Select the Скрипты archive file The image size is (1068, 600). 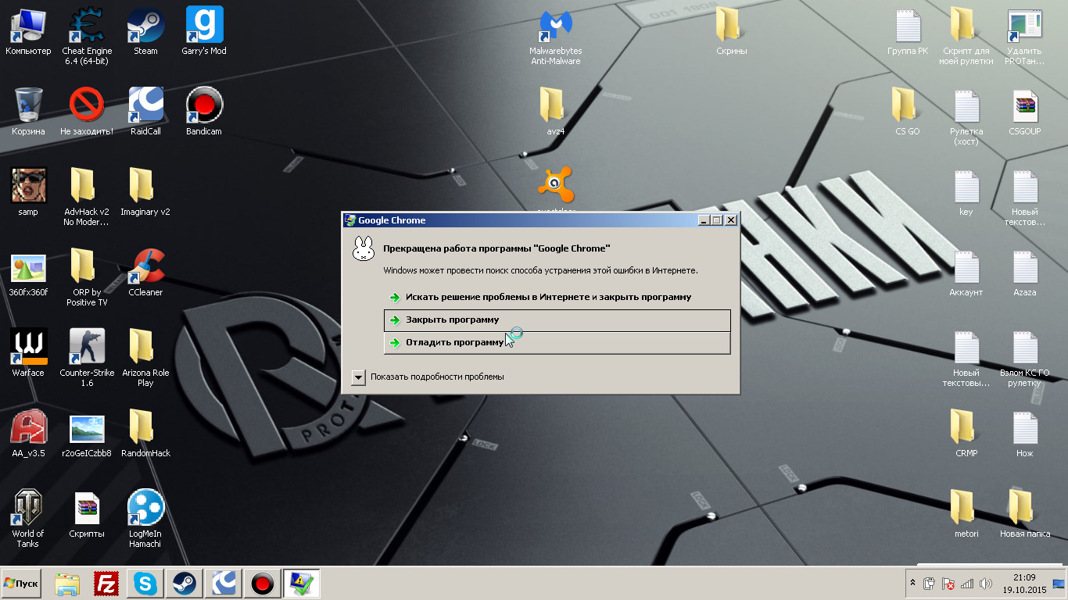(x=86, y=514)
